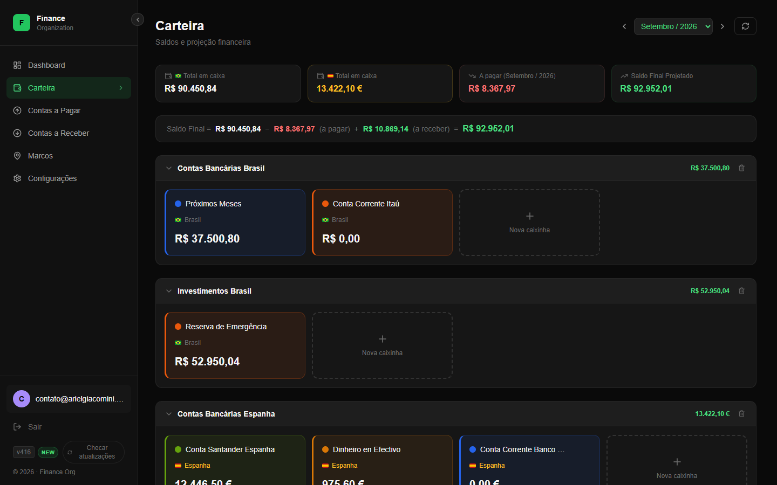Click the Contas a Receber arrow-down icon
This screenshot has width=777, height=485.
click(x=17, y=133)
